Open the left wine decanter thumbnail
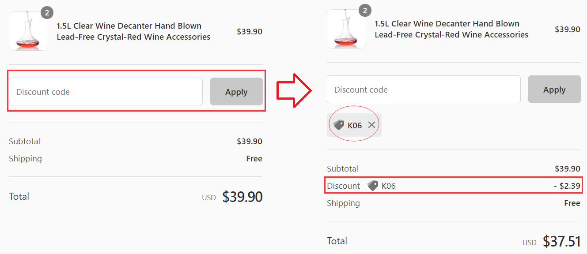Viewport: 587px width, 254px height. 28,31
